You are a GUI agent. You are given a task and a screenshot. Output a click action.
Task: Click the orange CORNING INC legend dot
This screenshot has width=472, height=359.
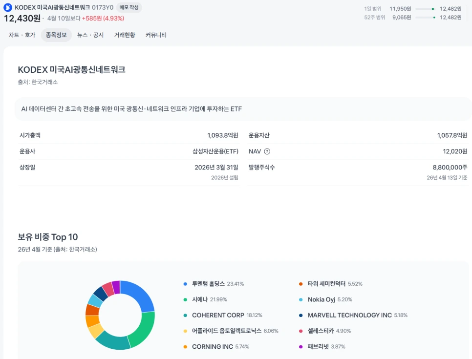(185, 347)
